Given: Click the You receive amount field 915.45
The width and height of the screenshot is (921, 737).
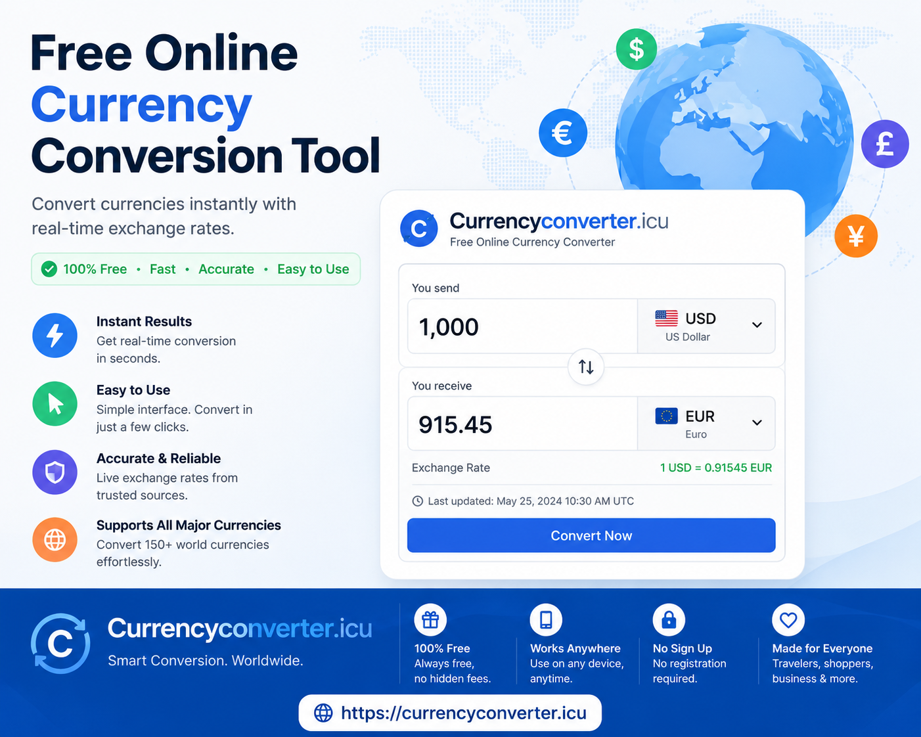Looking at the screenshot, I should [523, 424].
